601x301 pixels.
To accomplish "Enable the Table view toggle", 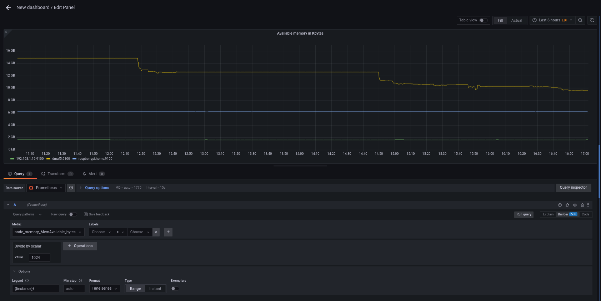I will click(x=483, y=20).
